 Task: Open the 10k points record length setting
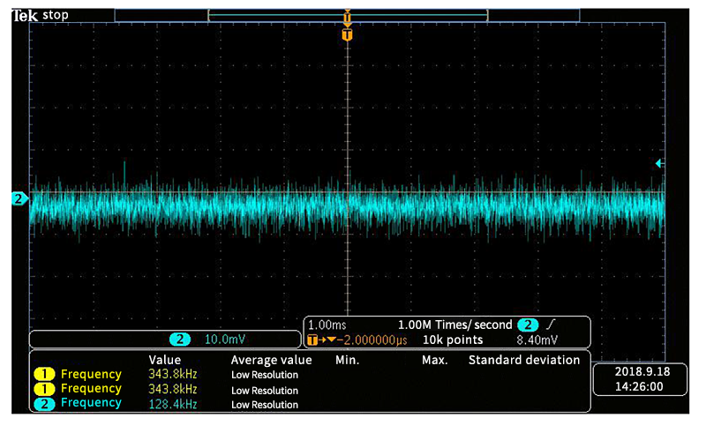click(453, 340)
